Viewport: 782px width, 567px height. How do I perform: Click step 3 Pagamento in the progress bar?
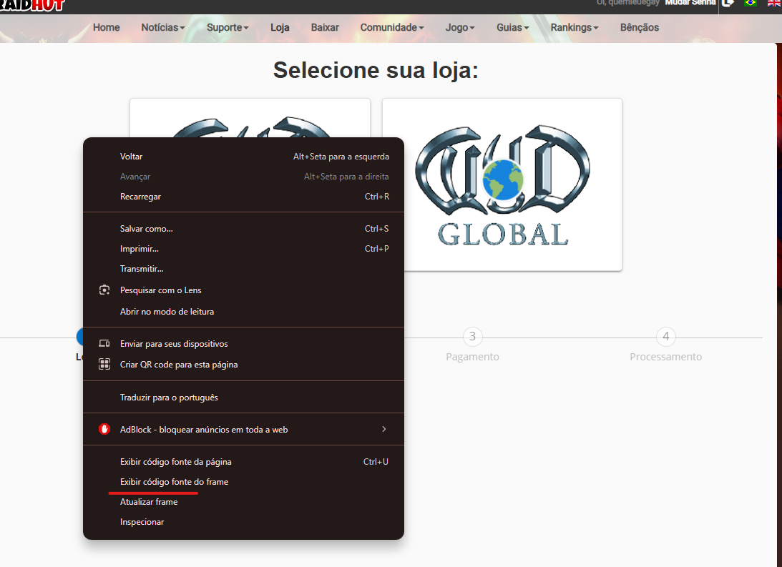pos(472,337)
